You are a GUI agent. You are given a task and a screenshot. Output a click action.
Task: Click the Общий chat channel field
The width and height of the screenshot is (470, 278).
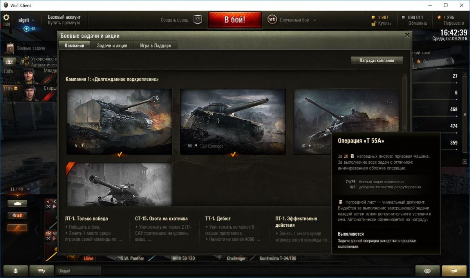(x=78, y=271)
